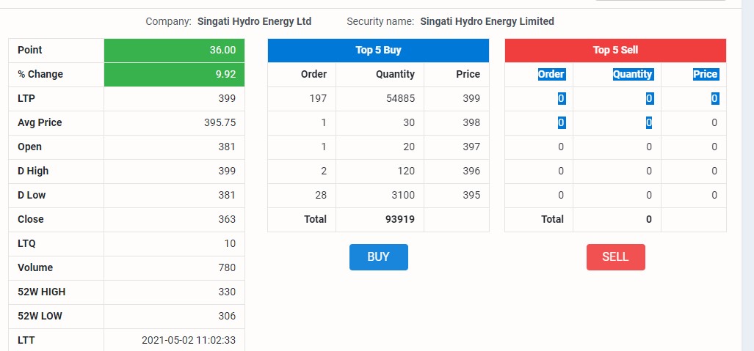This screenshot has width=754, height=351.
Task: Click highlighted Order header in Top 5 Sell
Action: [x=551, y=75]
